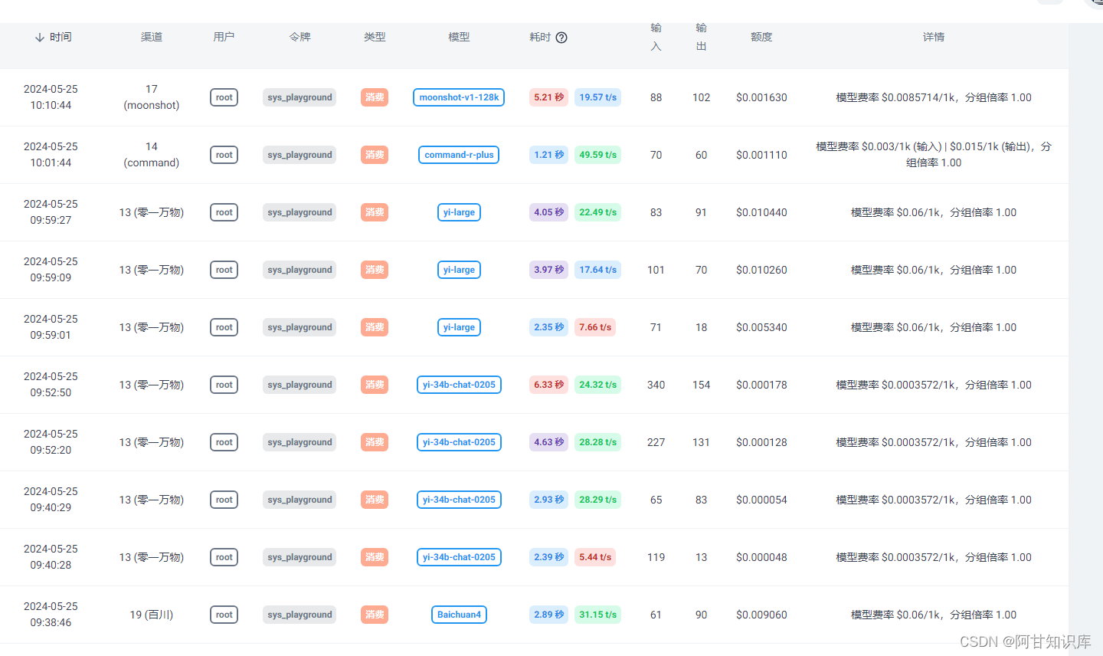Sort by the 时间 column arrow
The width and height of the screenshot is (1103, 656).
(40, 37)
